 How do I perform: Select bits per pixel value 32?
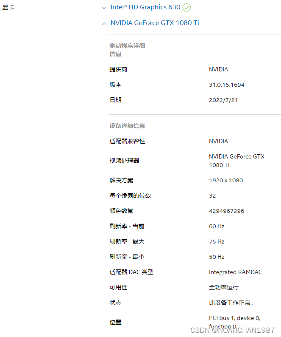click(212, 196)
